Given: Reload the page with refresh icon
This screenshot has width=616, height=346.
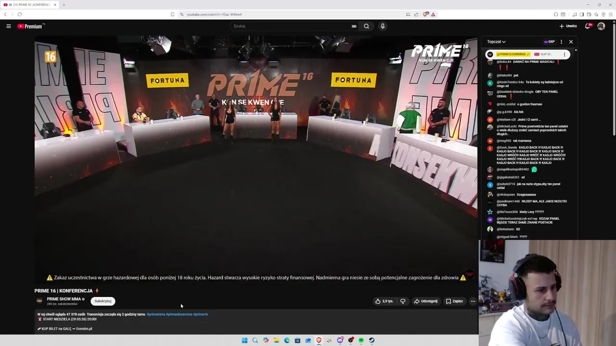Looking at the screenshot, I should tap(19, 14).
